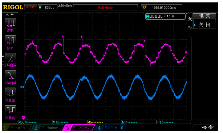
Task: Click the bandwidth limit B icon on channel 4
Action: pos(122,128)
